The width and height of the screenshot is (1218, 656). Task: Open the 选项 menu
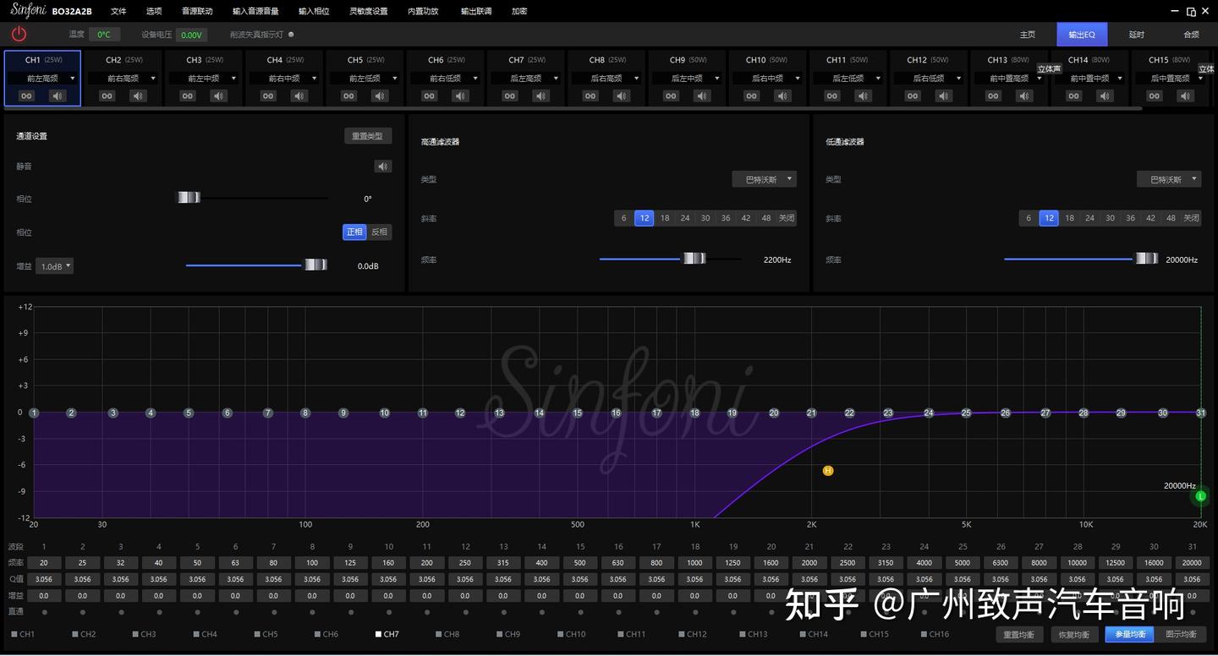click(x=154, y=11)
